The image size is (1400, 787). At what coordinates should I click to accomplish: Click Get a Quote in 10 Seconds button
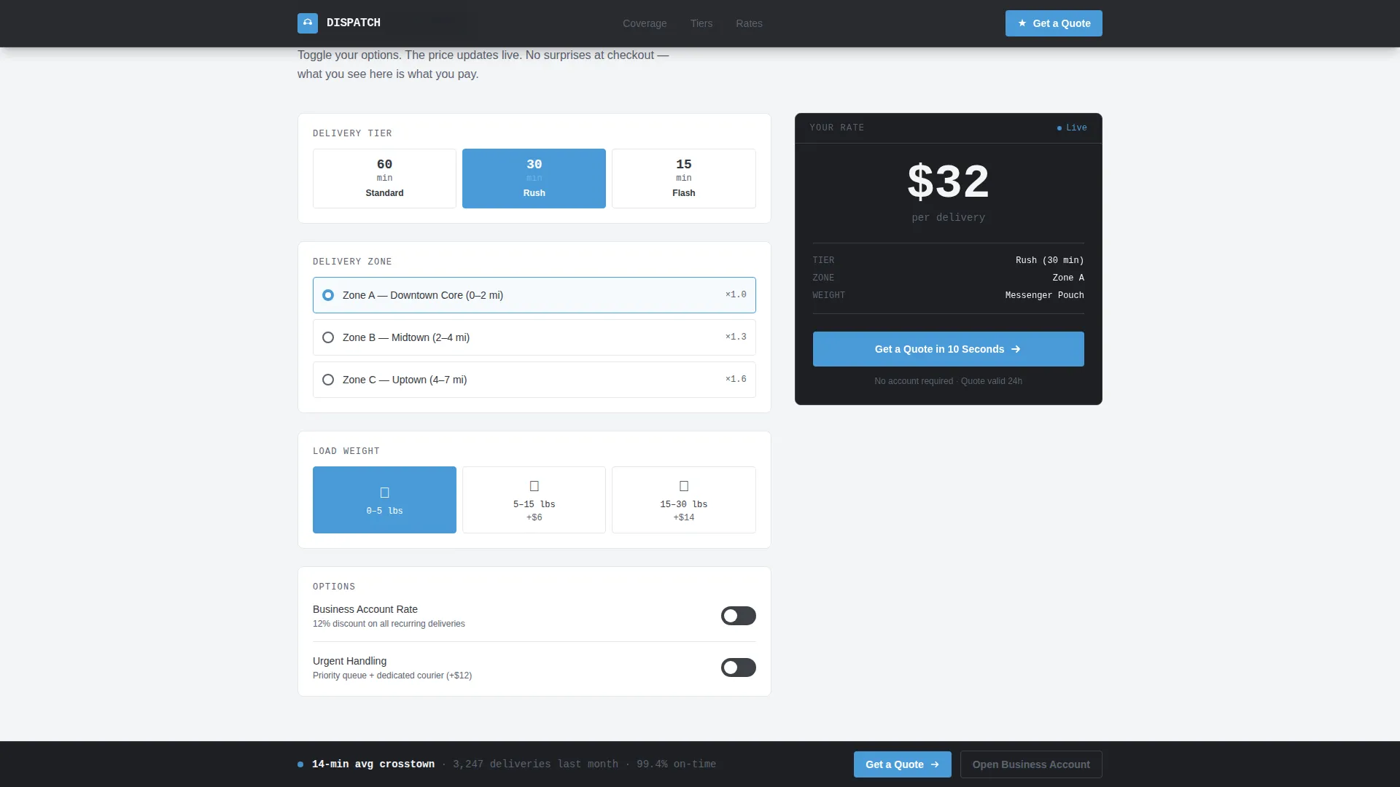(948, 349)
